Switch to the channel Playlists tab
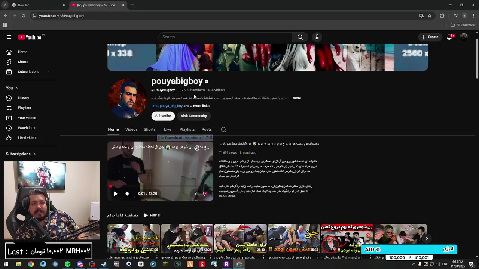The width and height of the screenshot is (479, 269). tap(187, 129)
